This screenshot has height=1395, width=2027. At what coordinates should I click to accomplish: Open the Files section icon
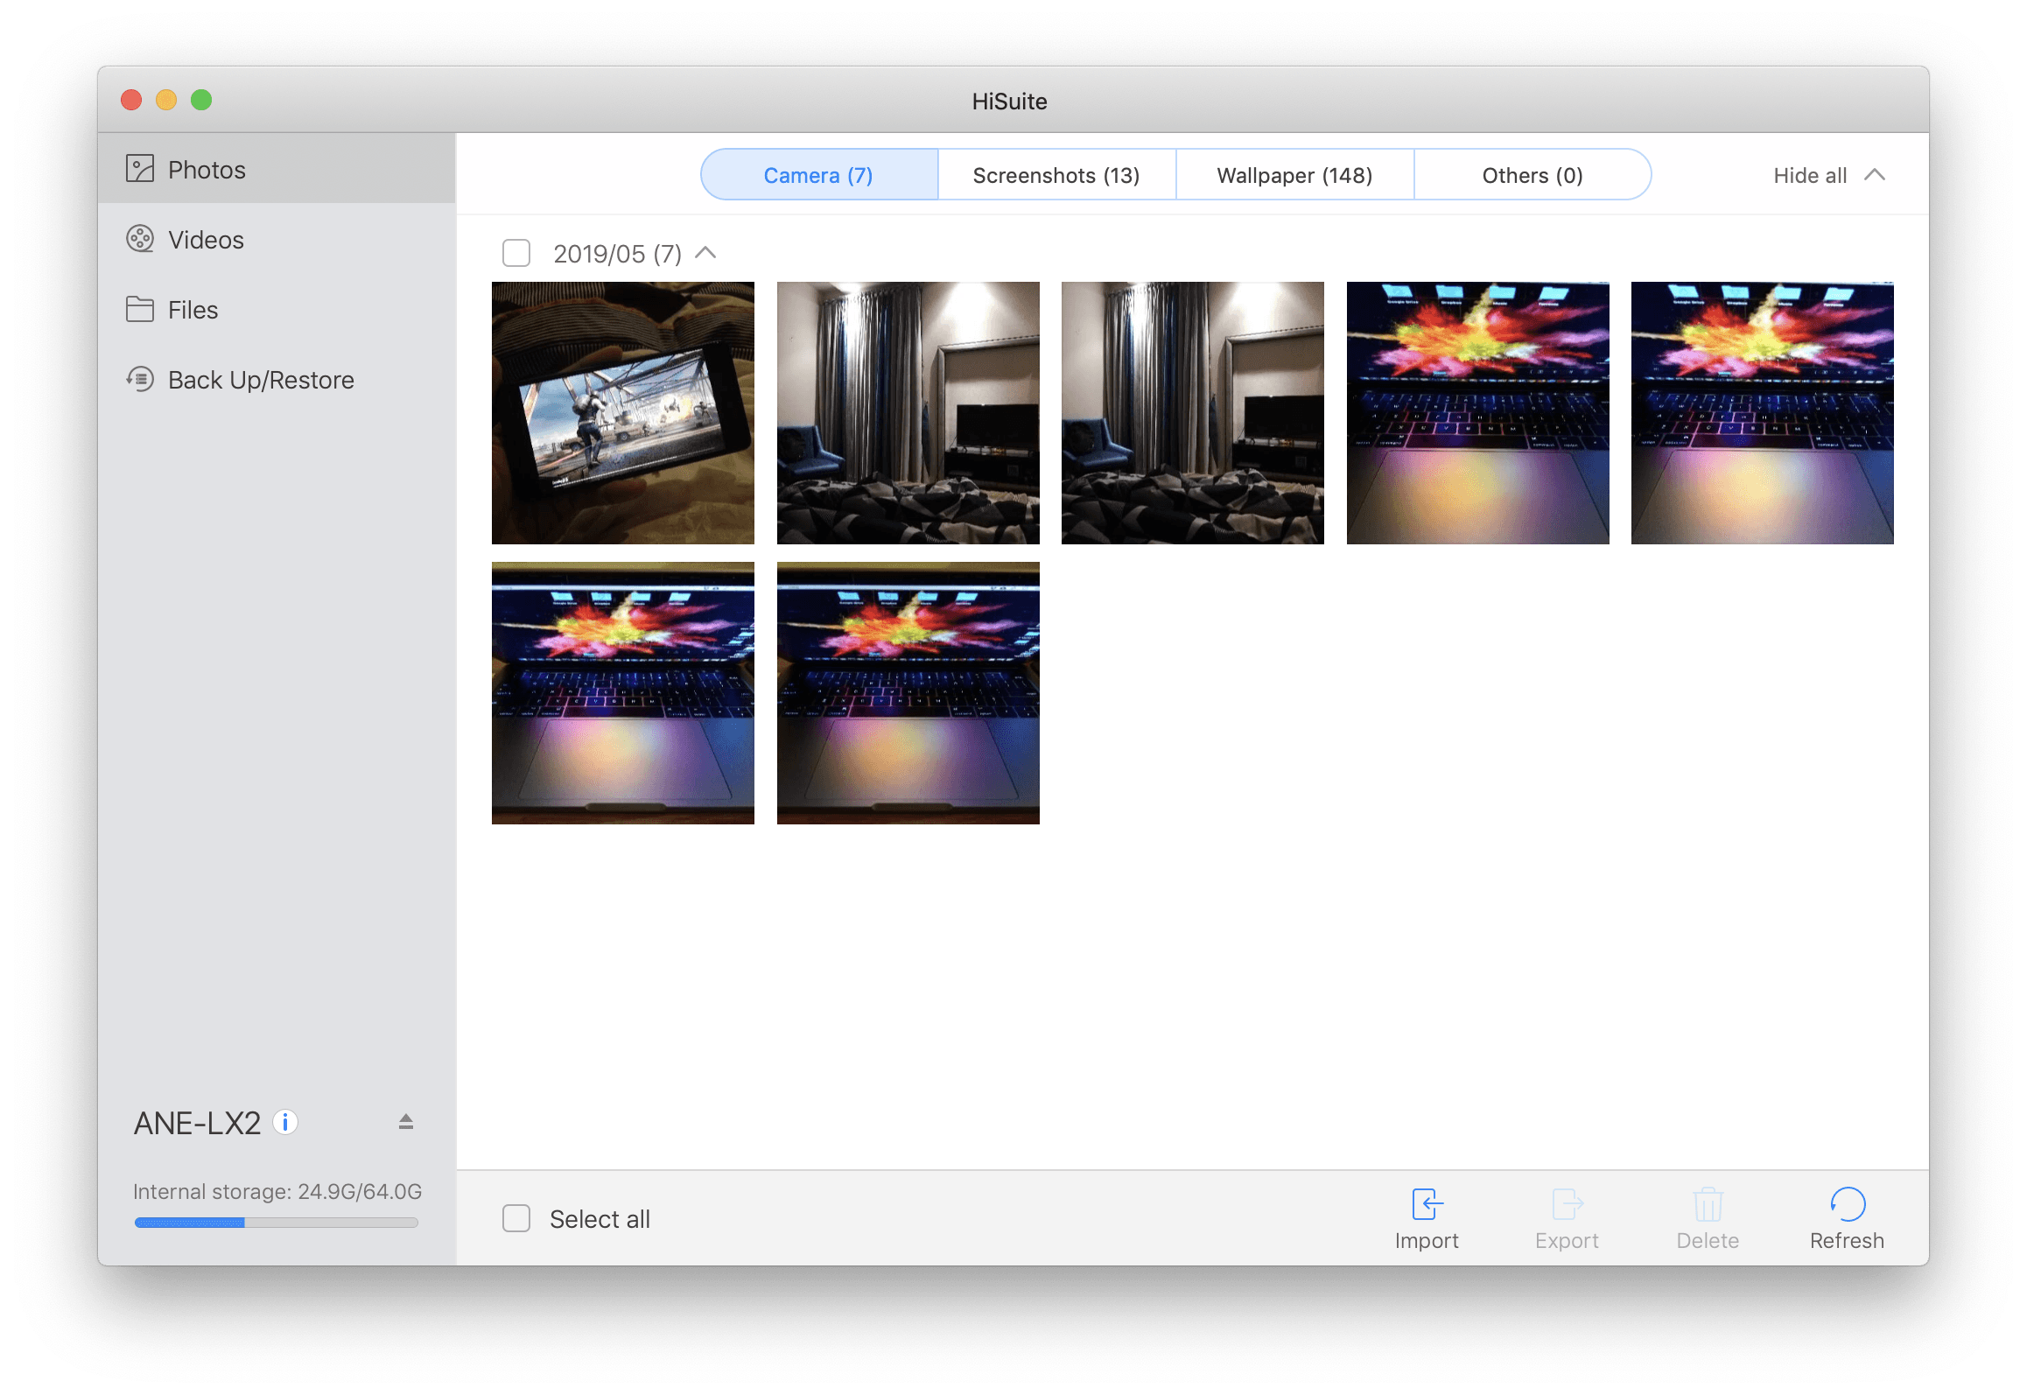(x=141, y=309)
